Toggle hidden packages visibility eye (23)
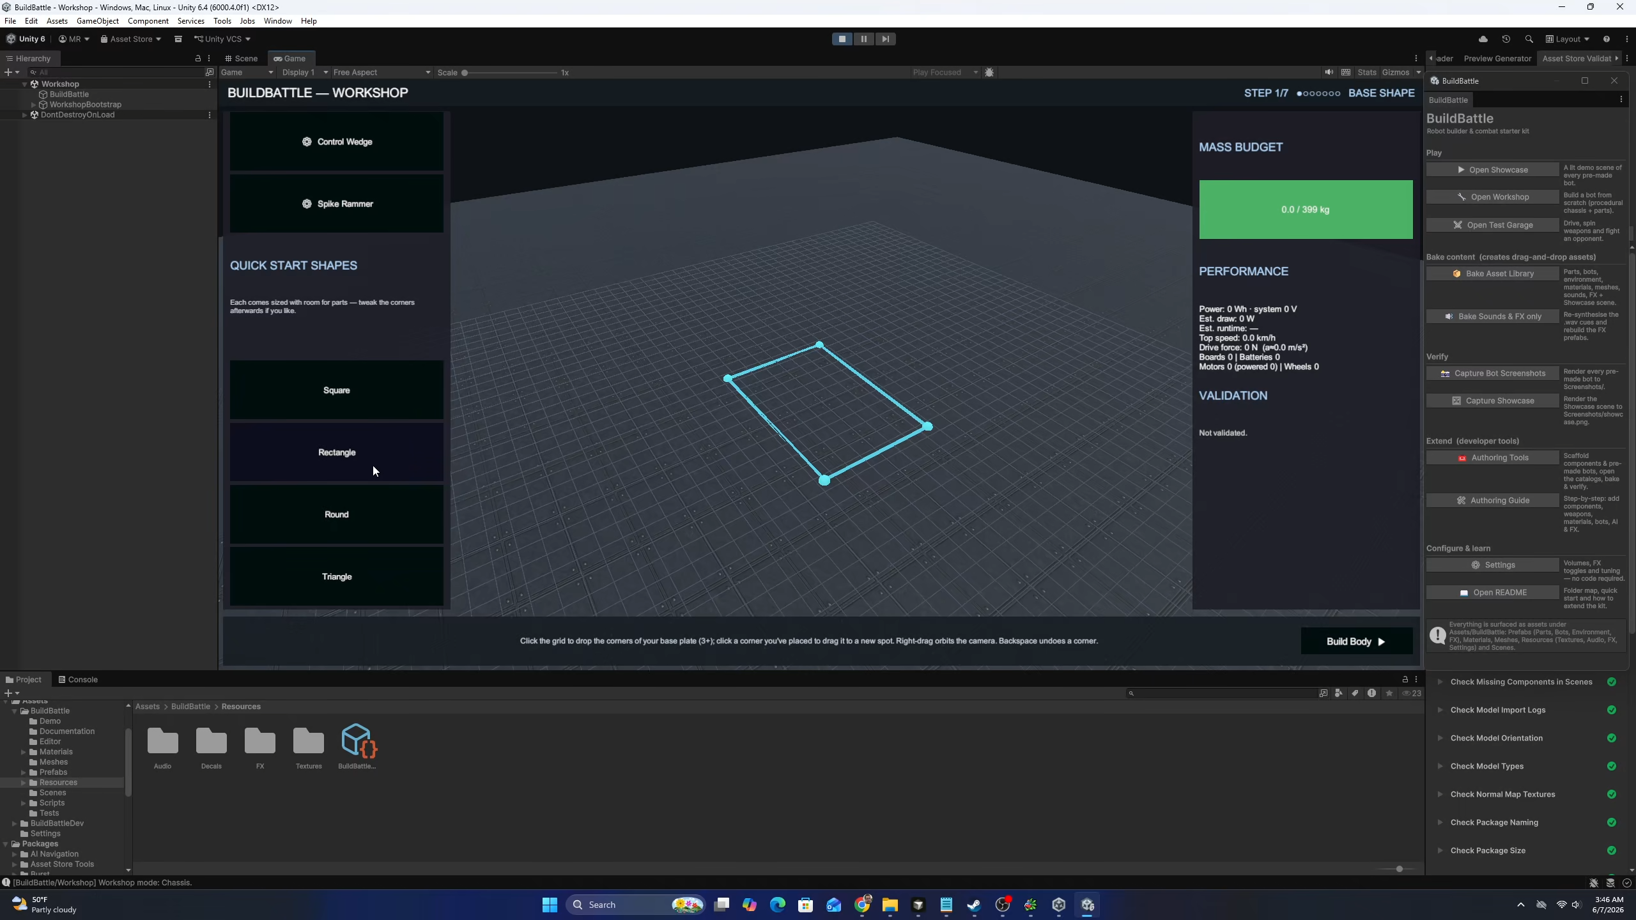The width and height of the screenshot is (1636, 920). click(x=1412, y=693)
